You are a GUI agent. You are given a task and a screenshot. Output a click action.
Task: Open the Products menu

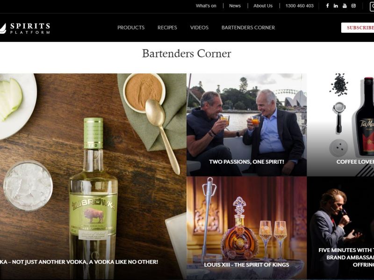tap(131, 28)
